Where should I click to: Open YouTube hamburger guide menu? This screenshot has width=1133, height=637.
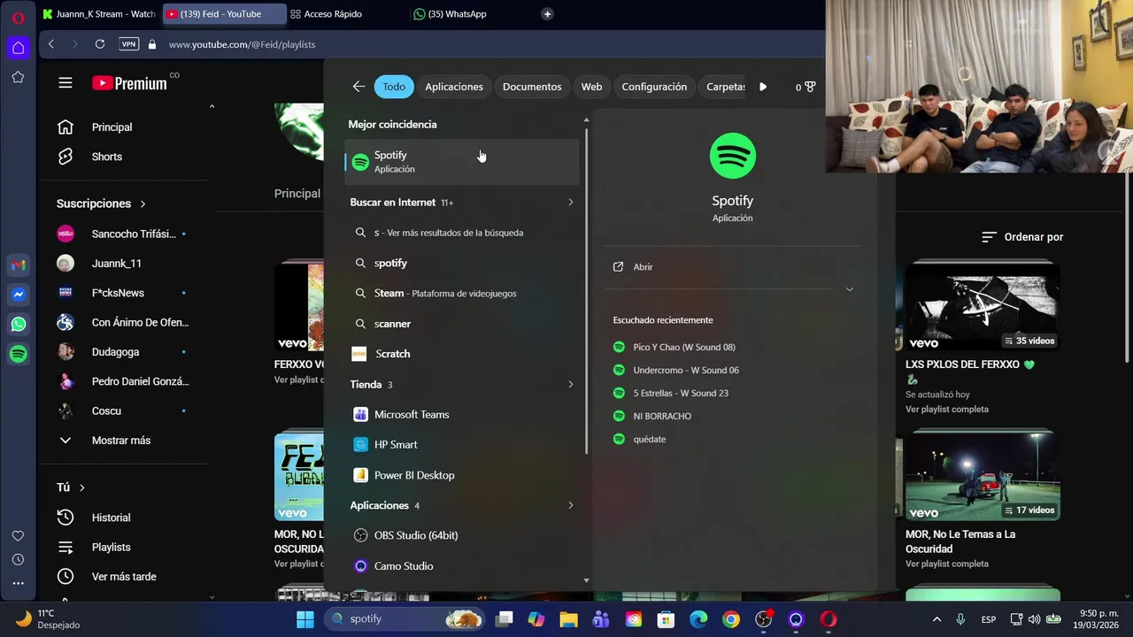pos(66,83)
